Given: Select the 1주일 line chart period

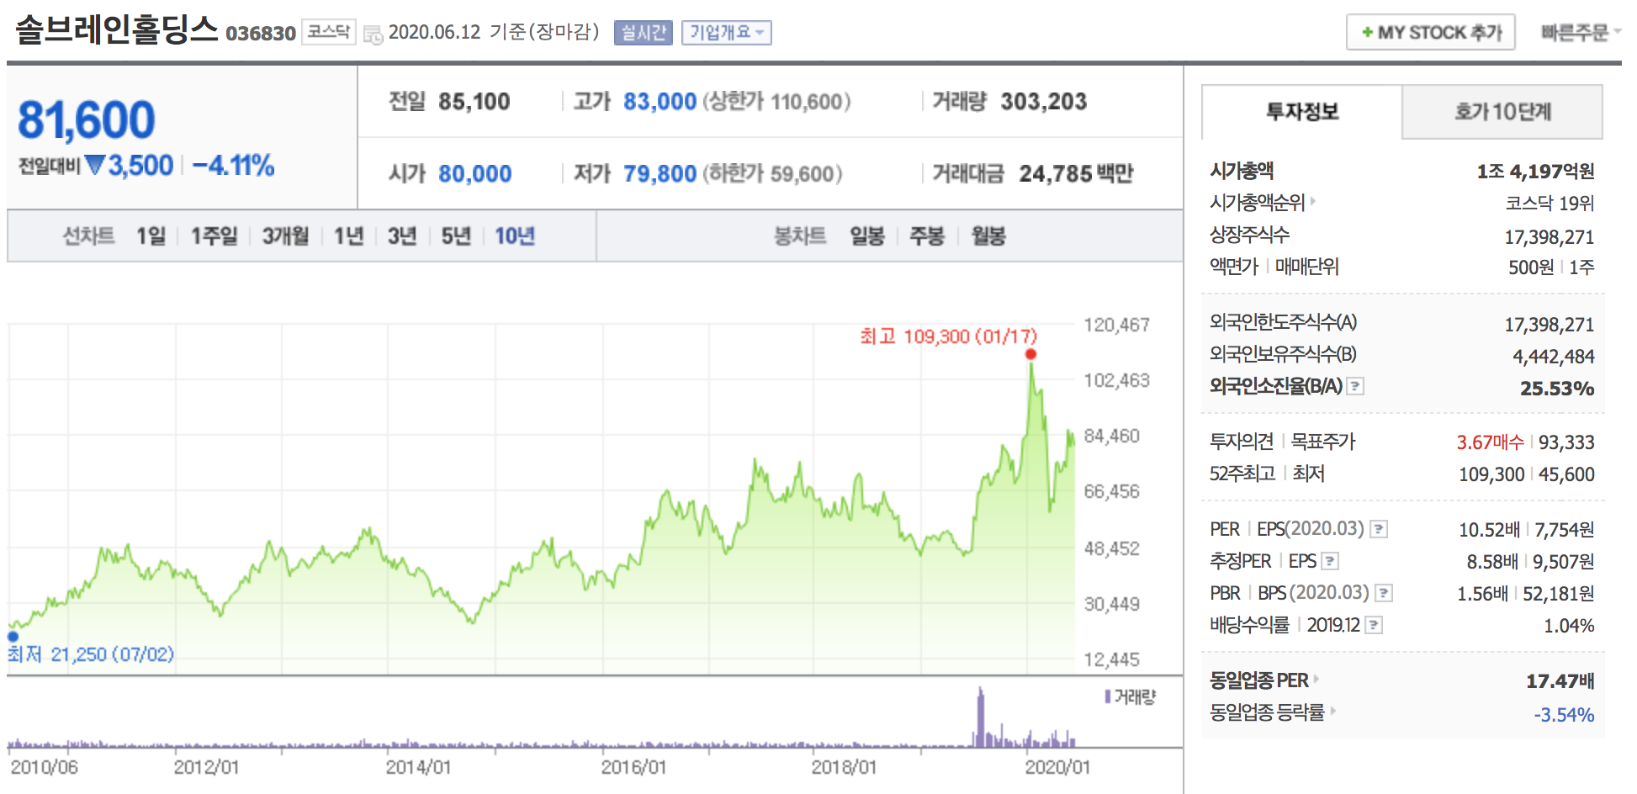Looking at the screenshot, I should point(214,236).
